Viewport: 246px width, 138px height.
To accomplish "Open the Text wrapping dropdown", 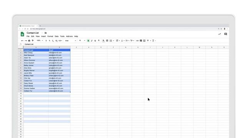I will (x=127, y=41).
